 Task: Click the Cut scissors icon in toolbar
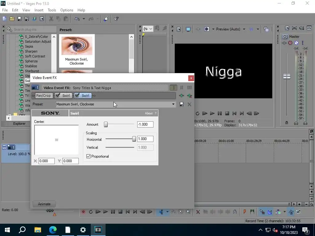(x=51, y=19)
